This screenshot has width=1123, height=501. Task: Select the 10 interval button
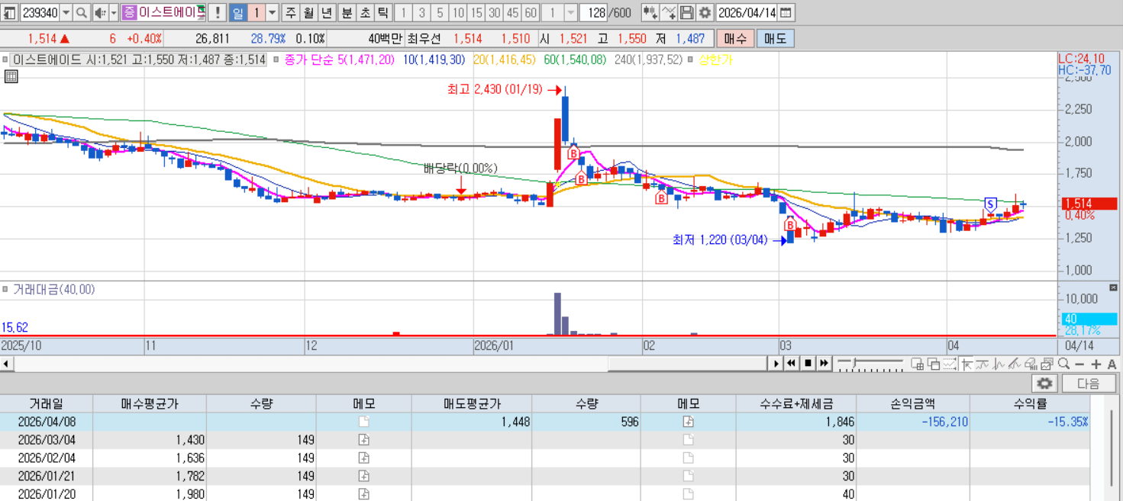point(458,12)
